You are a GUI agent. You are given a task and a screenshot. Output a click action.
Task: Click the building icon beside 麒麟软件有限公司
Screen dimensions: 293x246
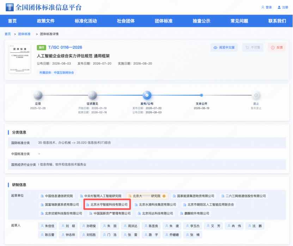[182, 213]
